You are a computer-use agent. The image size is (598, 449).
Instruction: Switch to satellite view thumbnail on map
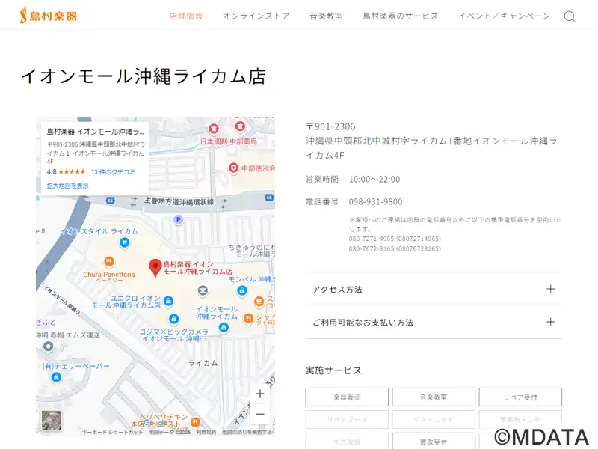point(51,420)
